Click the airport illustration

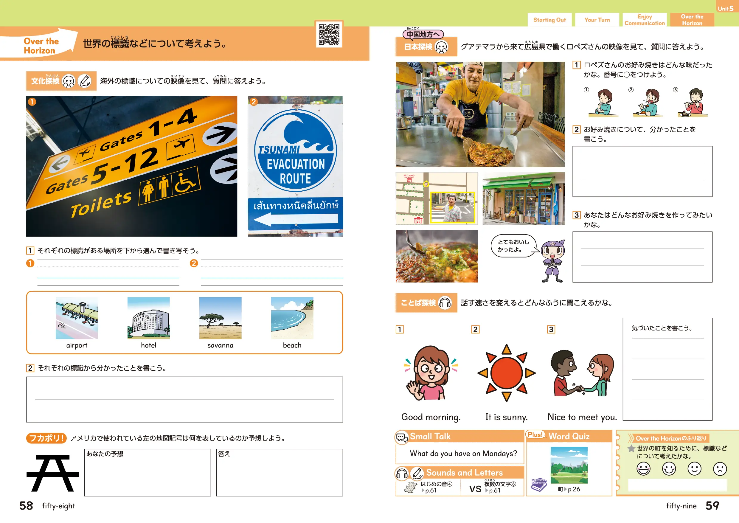pyautogui.click(x=77, y=318)
